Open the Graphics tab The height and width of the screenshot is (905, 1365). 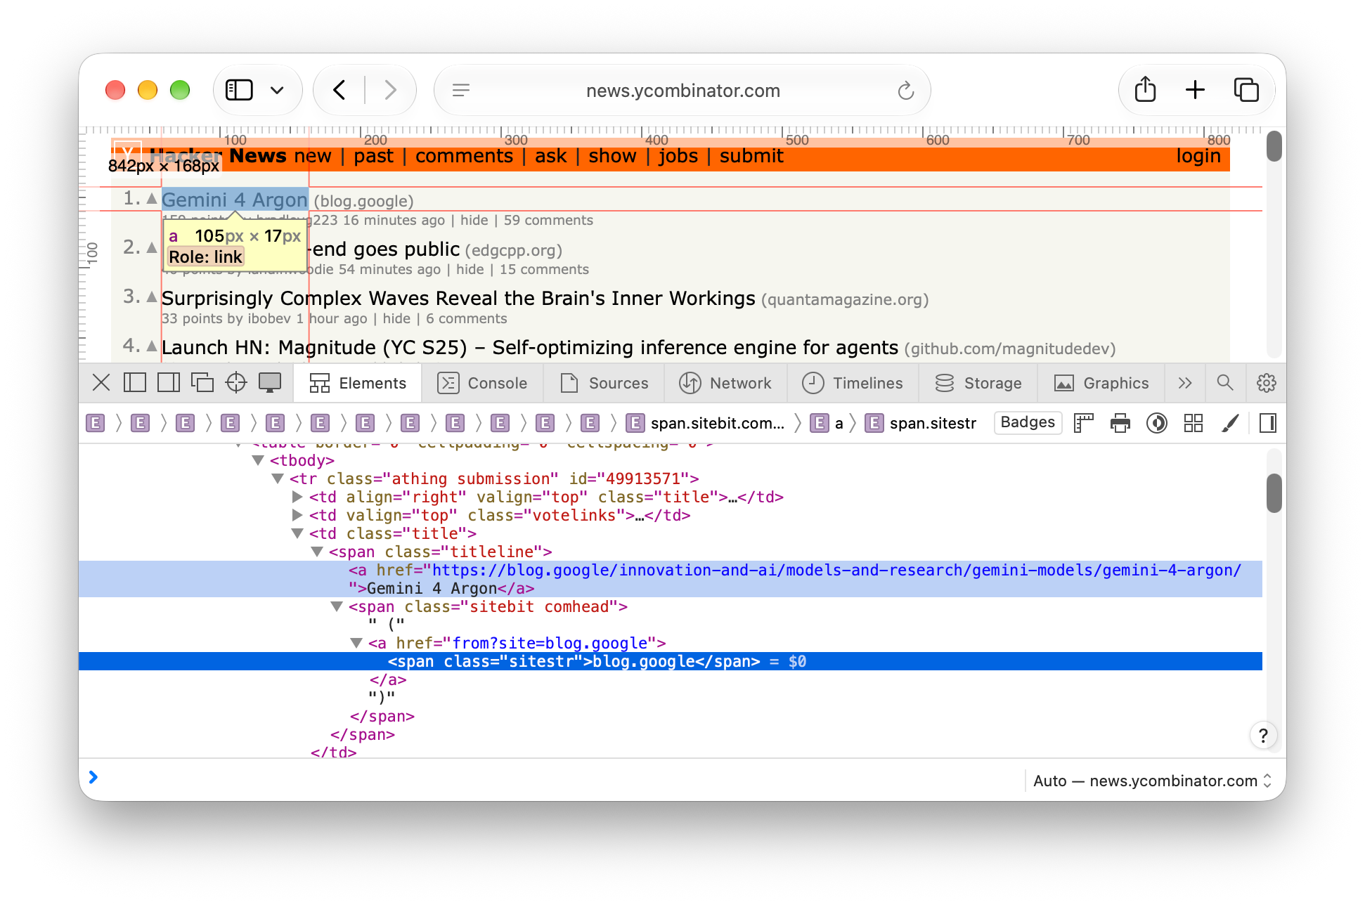pos(1101,383)
